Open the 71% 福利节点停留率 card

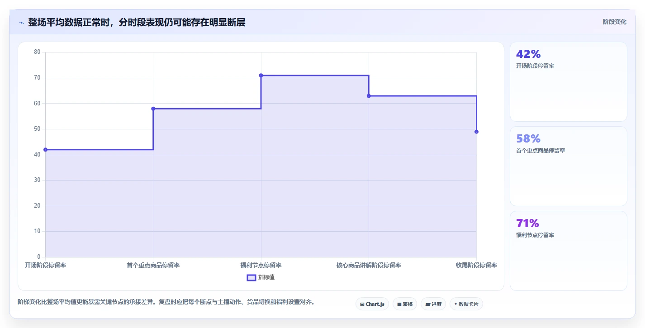pos(569,251)
